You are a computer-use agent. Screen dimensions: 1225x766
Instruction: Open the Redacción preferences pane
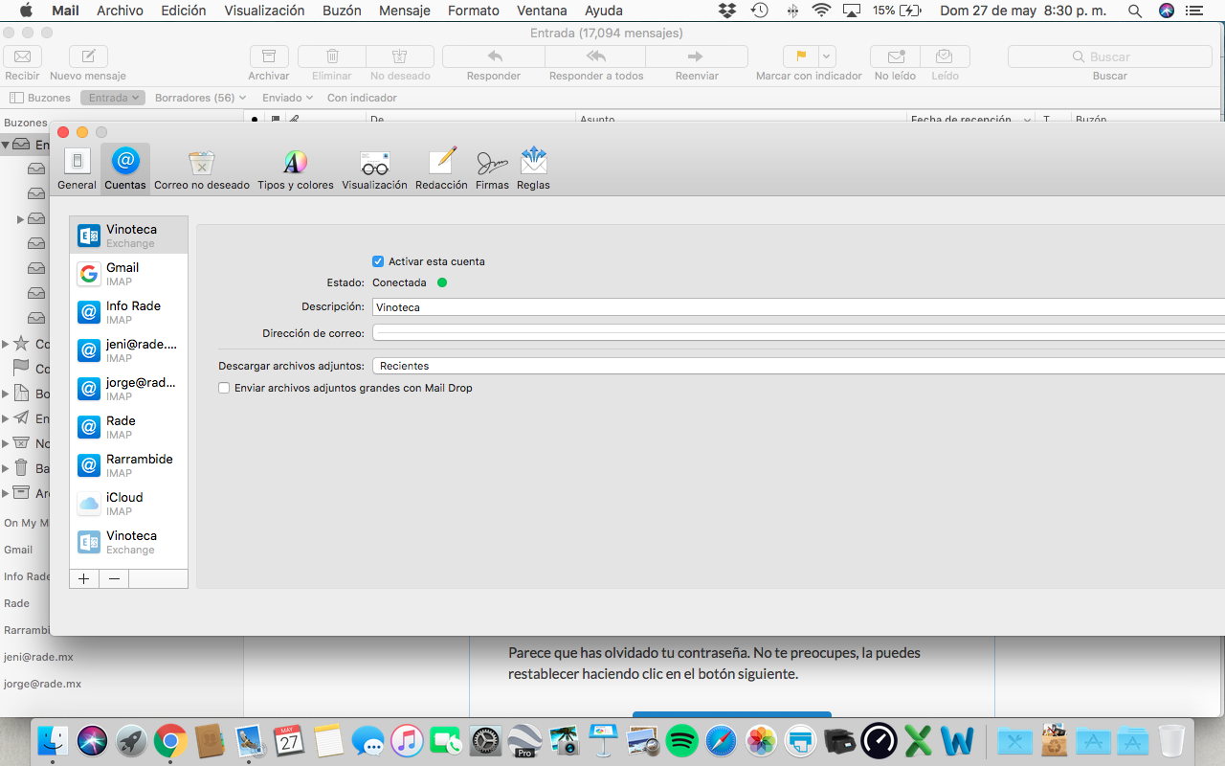click(x=441, y=169)
